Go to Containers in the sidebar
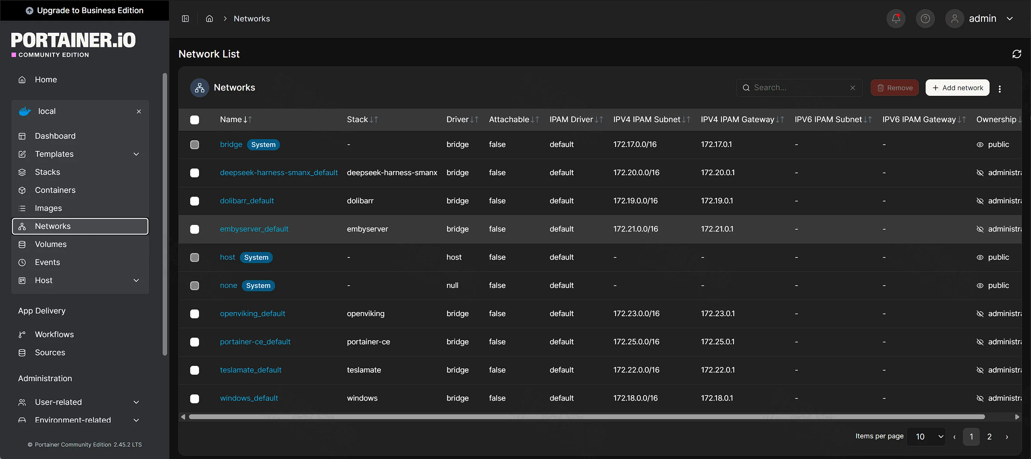The width and height of the screenshot is (1031, 459). (80, 190)
